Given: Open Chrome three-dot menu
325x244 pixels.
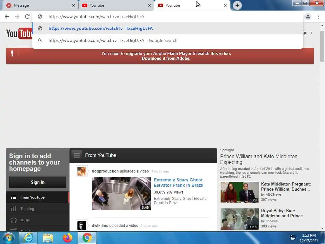Looking at the screenshot, I should point(318,17).
